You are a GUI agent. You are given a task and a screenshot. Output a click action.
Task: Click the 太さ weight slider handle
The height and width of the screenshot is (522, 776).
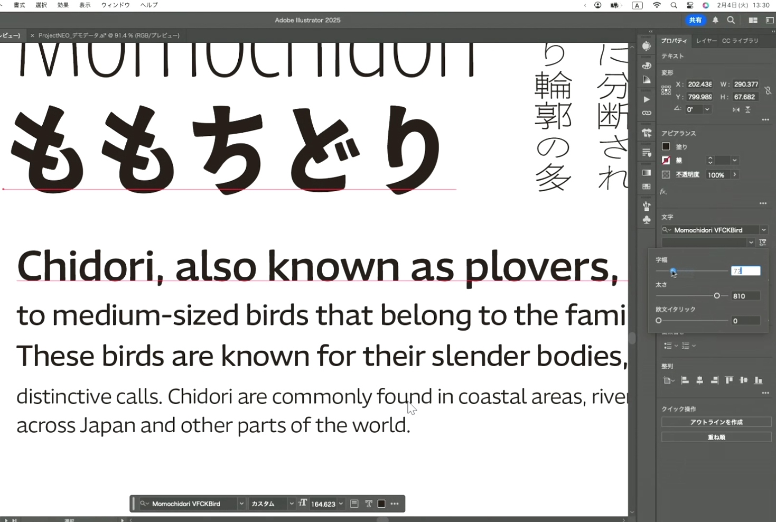click(717, 296)
